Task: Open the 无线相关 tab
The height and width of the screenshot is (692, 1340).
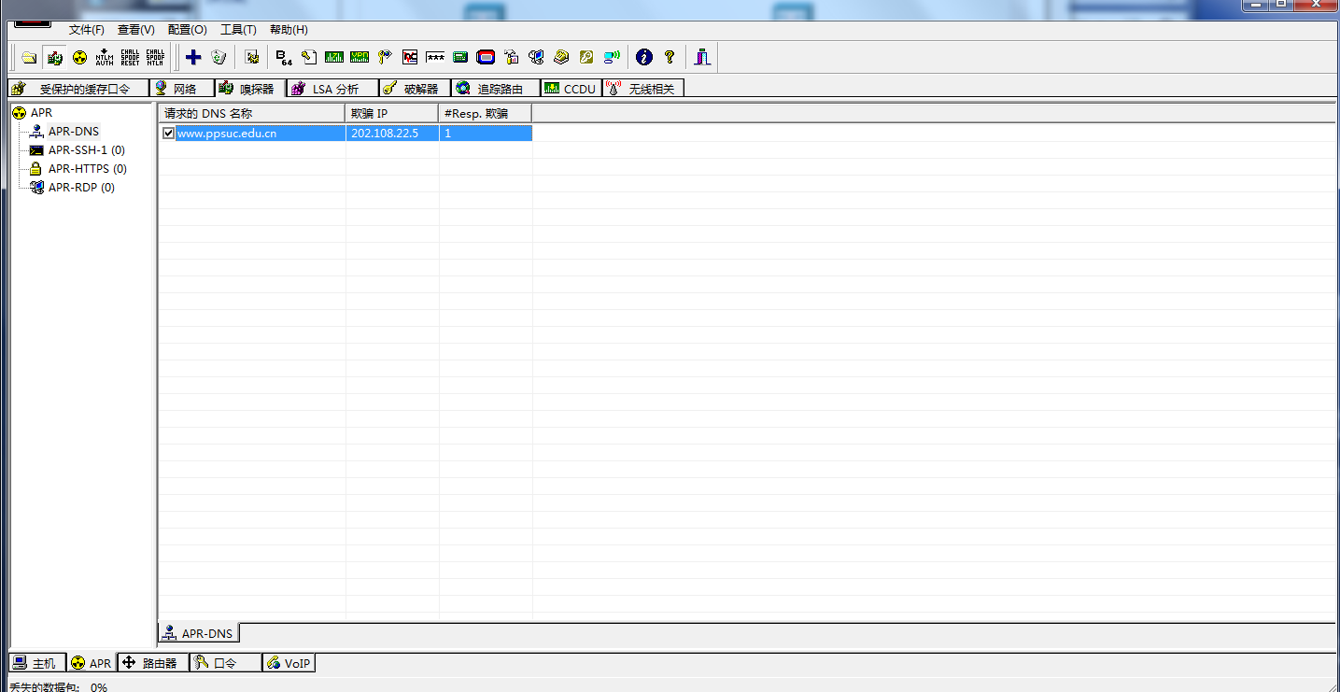Action: coord(644,89)
